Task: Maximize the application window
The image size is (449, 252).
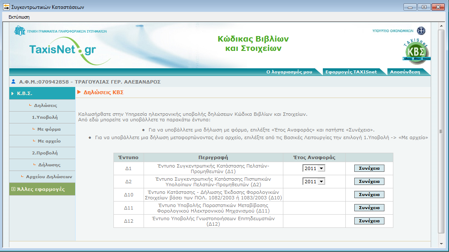Action: coord(424,7)
